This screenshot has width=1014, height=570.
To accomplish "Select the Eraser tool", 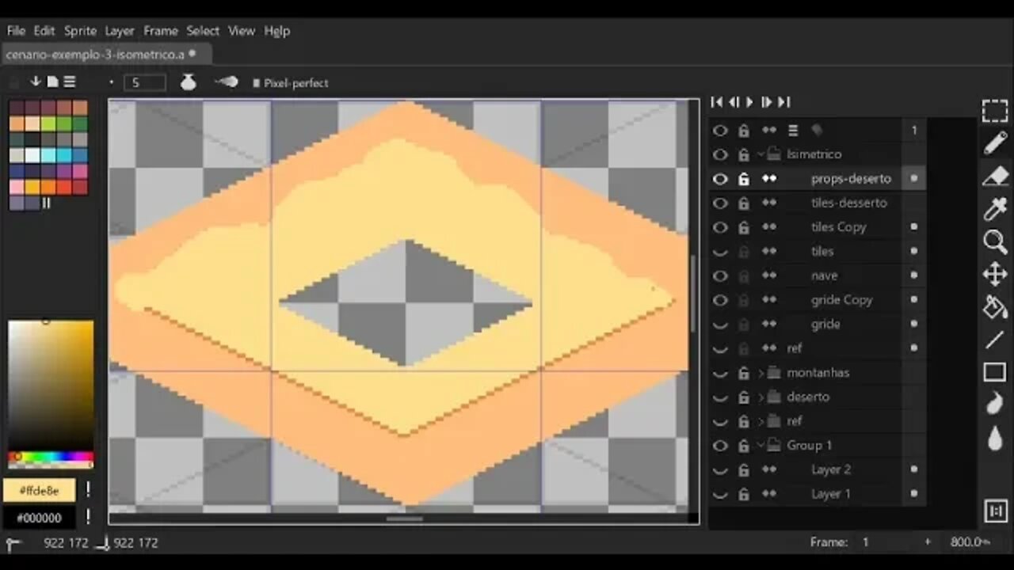I will click(x=995, y=176).
